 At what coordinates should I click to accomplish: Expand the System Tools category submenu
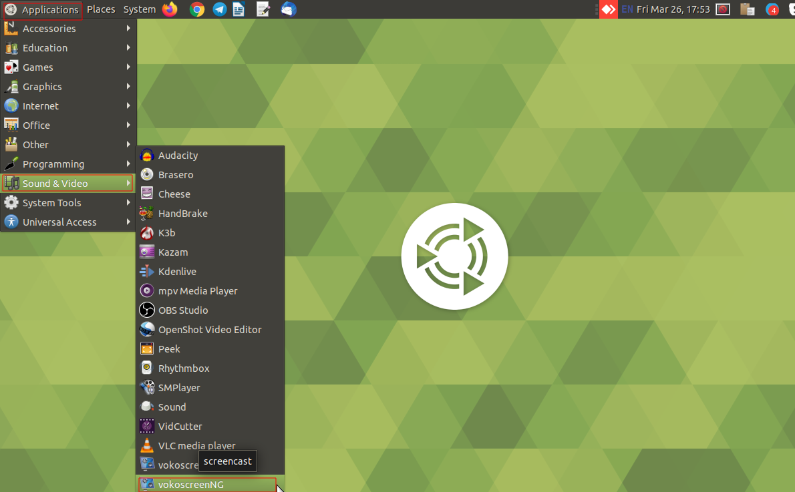68,203
